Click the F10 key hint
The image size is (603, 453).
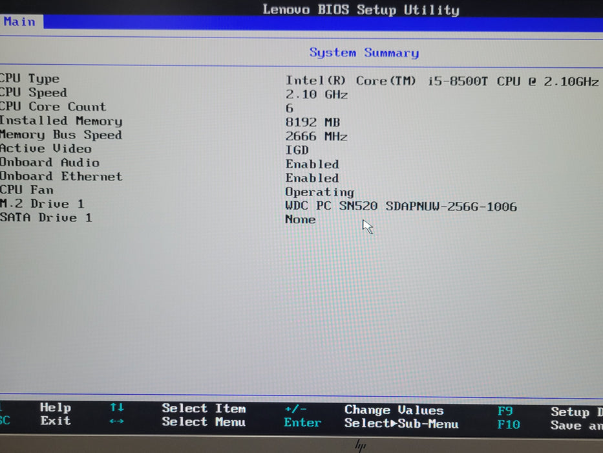pyautogui.click(x=509, y=425)
